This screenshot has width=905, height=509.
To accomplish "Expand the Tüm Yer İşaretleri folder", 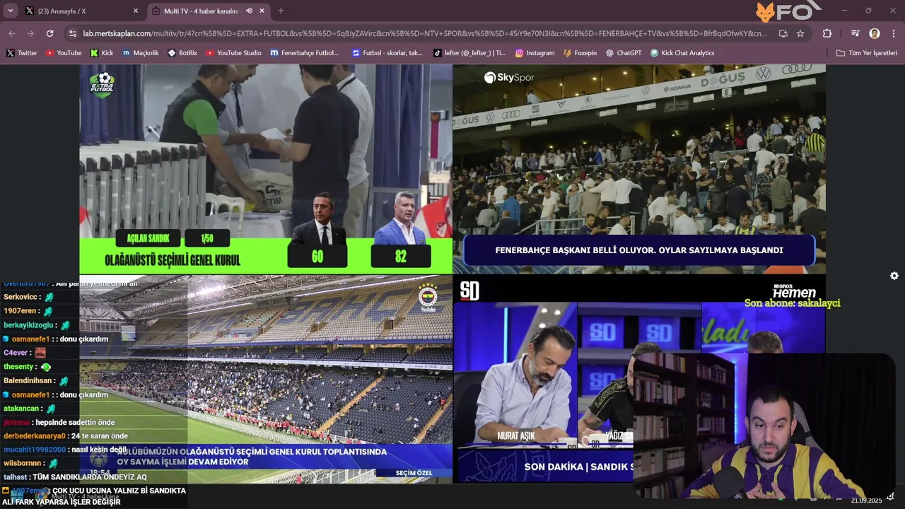I will click(866, 53).
